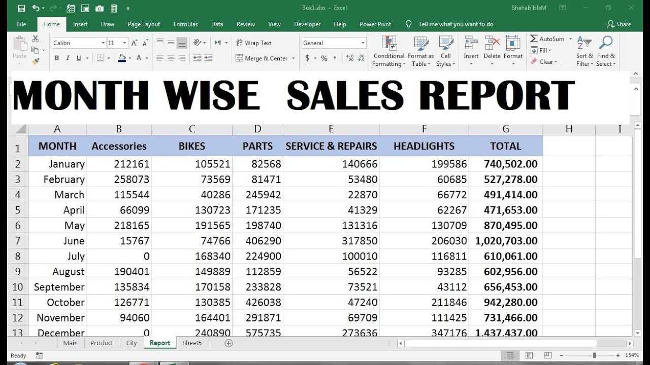650x365 pixels.
Task: Switch to the Formulas ribbon tab
Action: click(185, 24)
